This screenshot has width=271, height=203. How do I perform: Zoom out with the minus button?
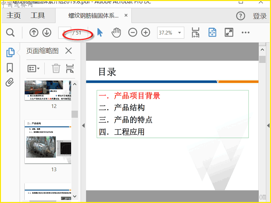point(132,32)
